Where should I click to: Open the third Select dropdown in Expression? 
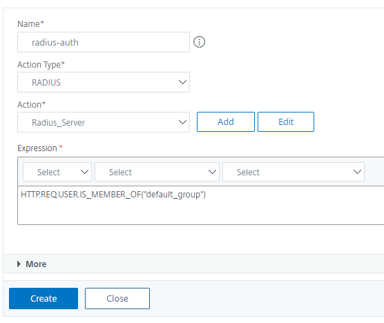point(294,172)
